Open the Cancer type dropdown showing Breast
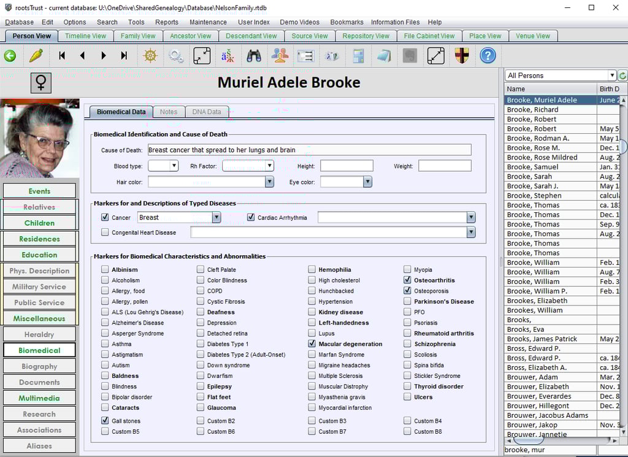 216,217
